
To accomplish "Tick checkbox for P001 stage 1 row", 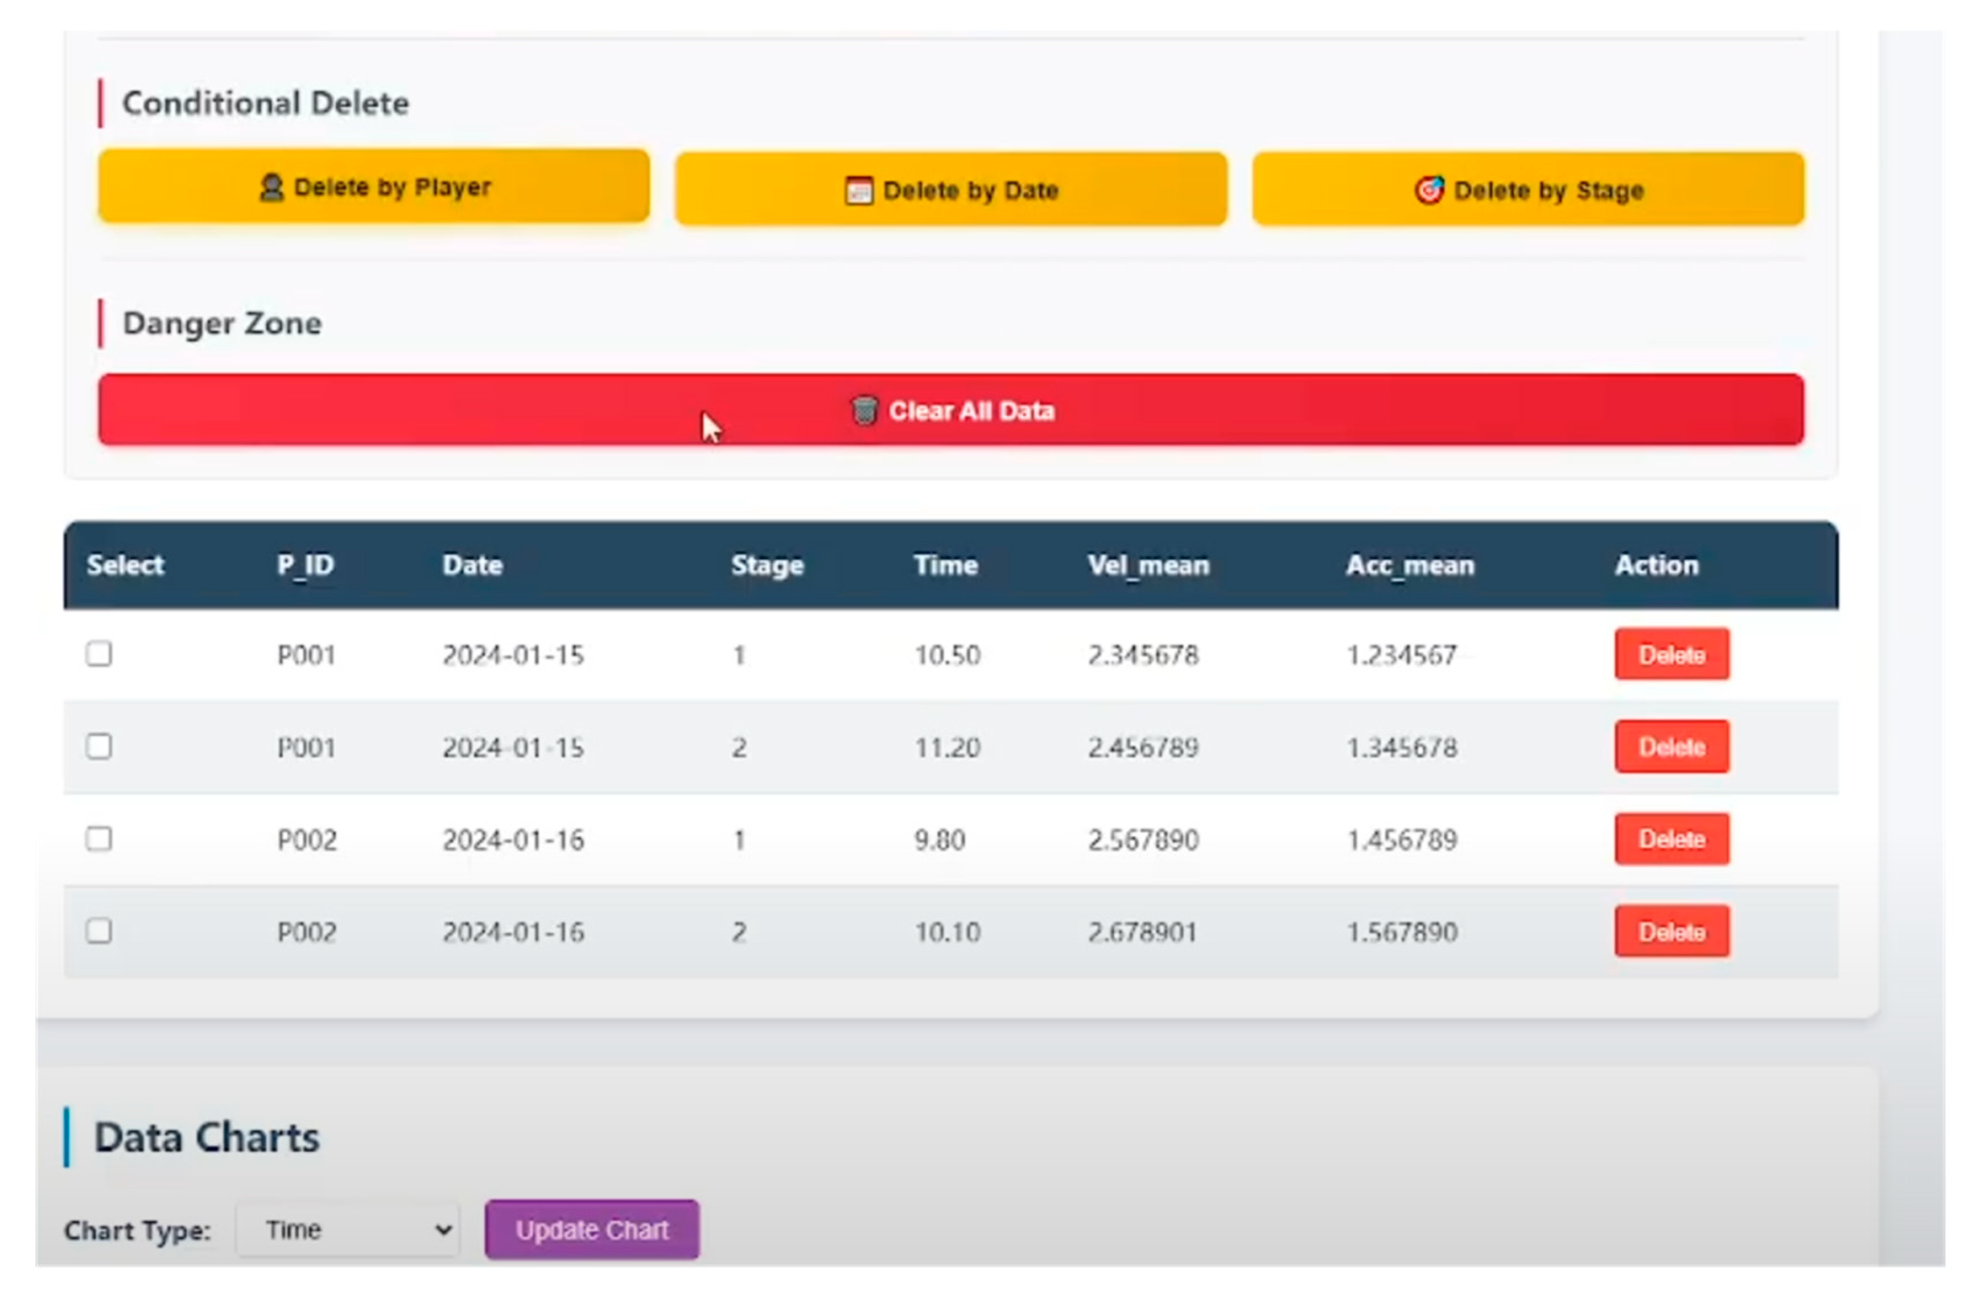I will pos(100,654).
